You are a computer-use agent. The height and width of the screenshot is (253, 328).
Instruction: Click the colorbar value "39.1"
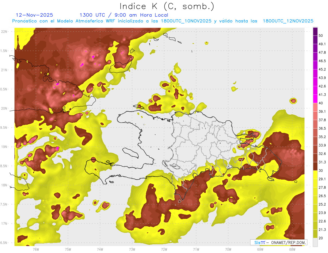pyautogui.click(x=322, y=112)
